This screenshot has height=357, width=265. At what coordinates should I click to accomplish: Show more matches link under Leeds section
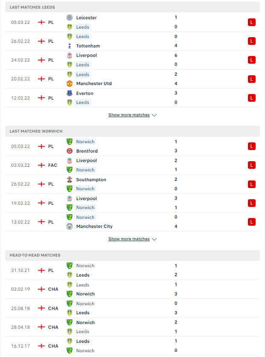point(129,115)
